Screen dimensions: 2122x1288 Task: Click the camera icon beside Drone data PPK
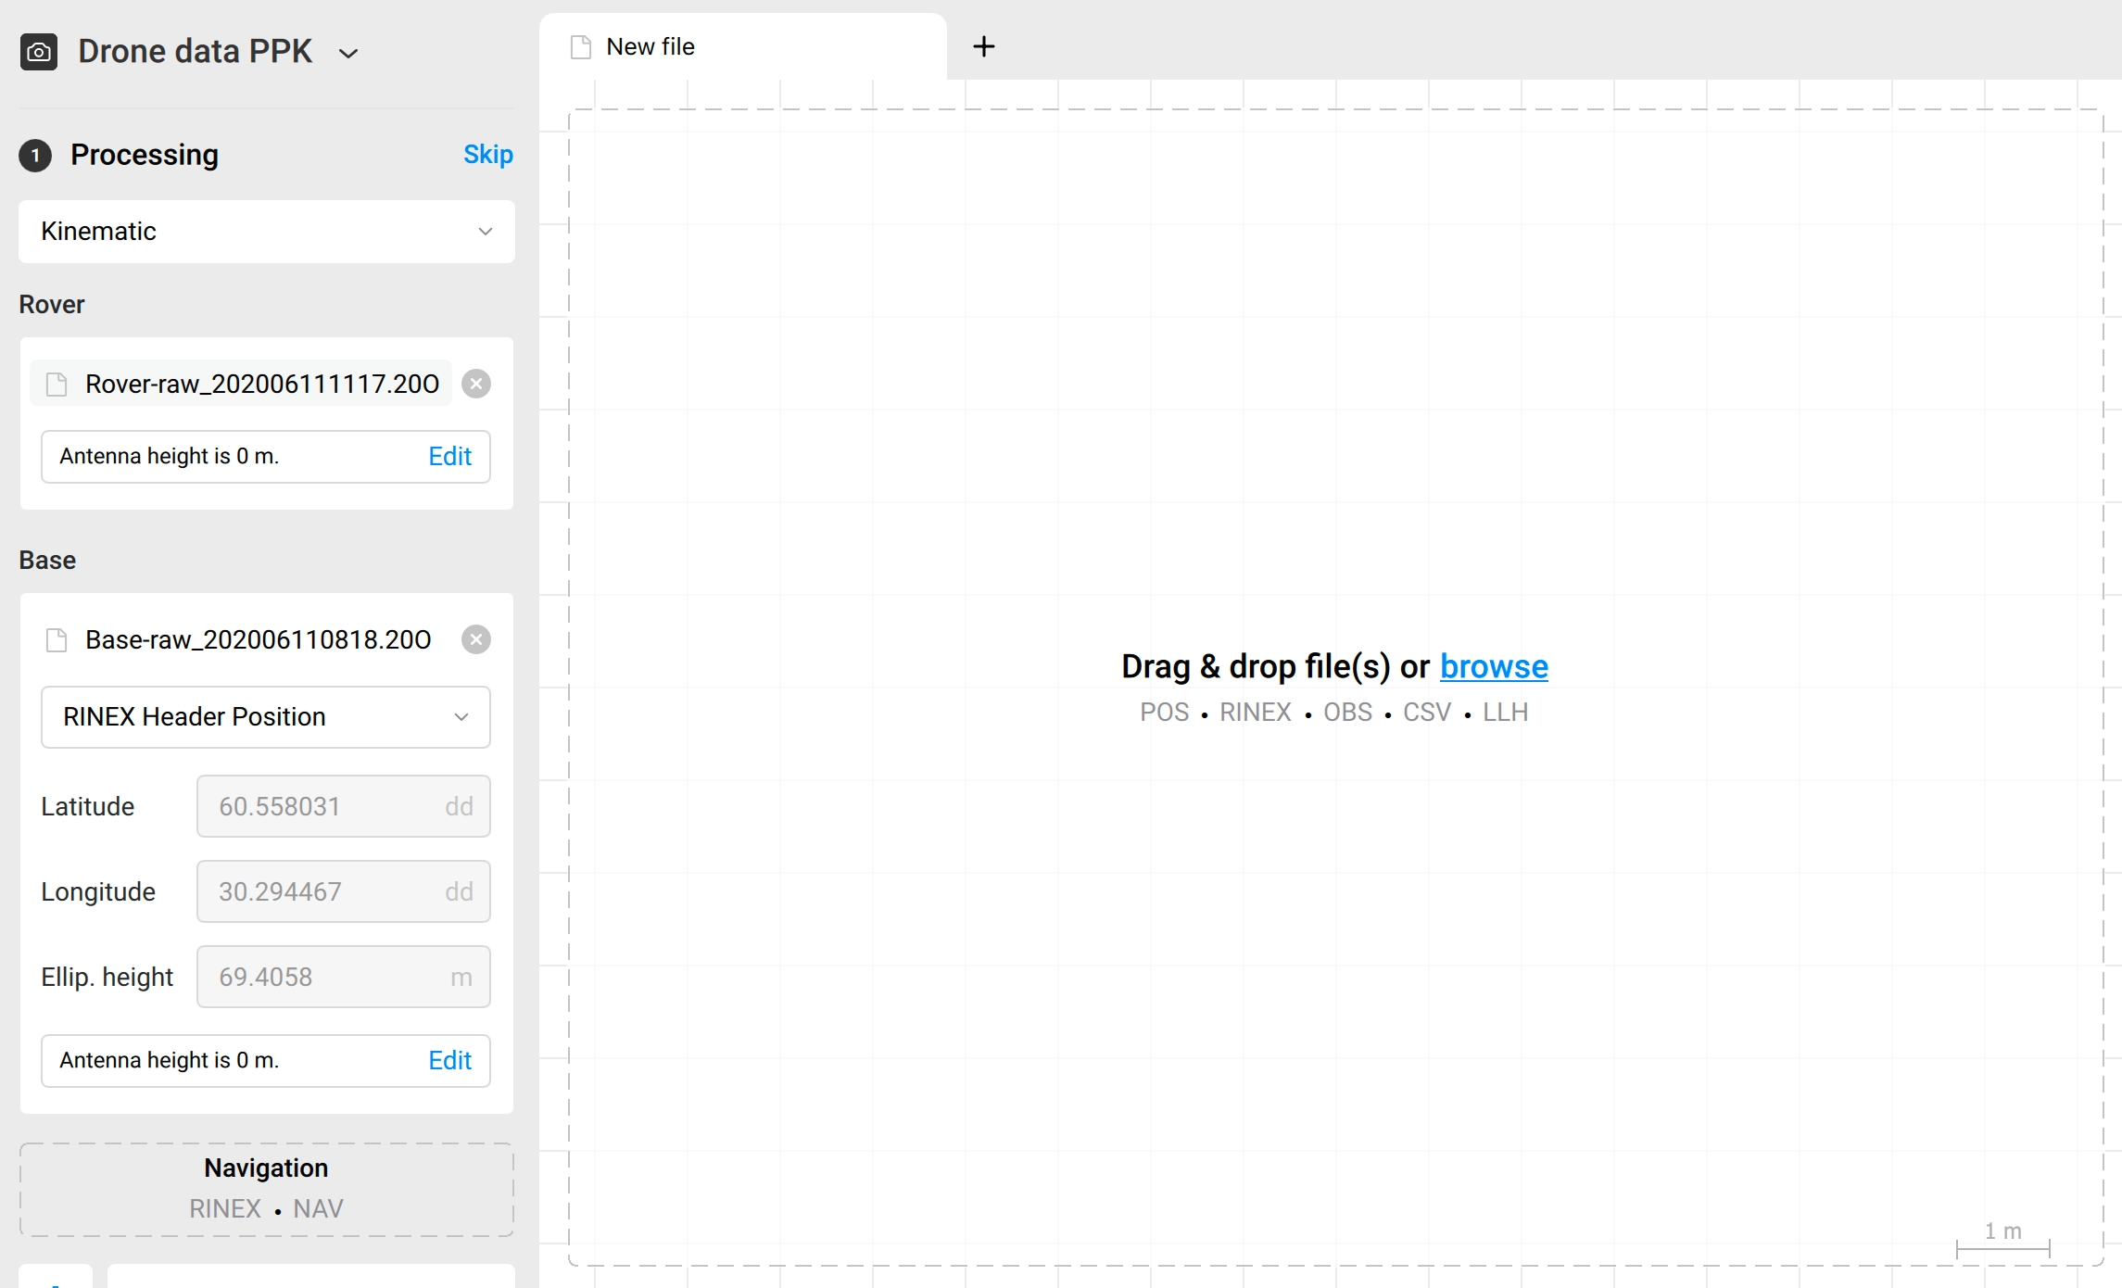coord(39,52)
